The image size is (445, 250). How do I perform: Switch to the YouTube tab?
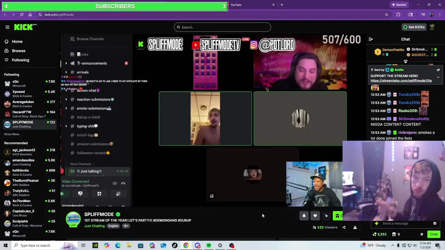[252, 5]
